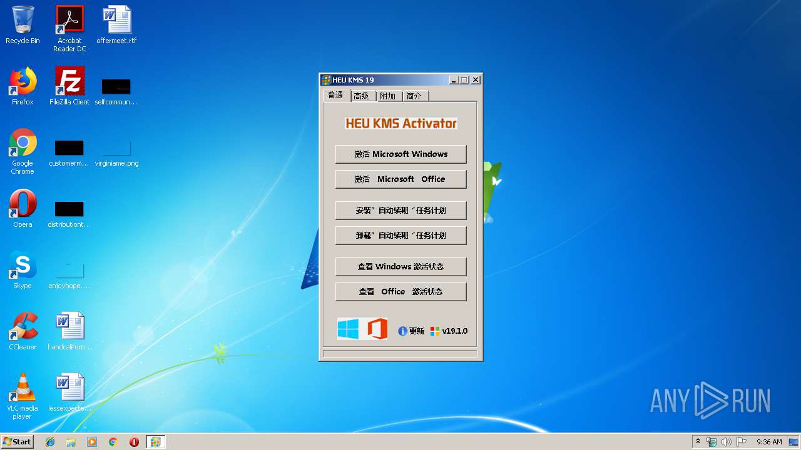Click 查看 Windows 激活状态 button
This screenshot has width=801, height=450.
pyautogui.click(x=401, y=267)
